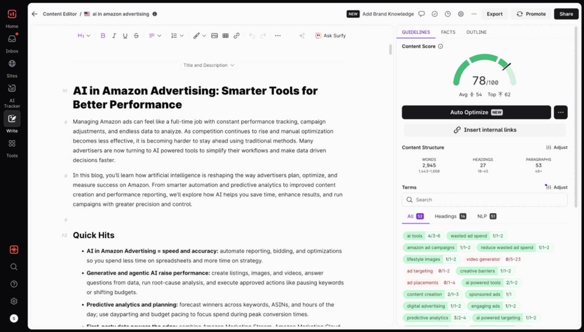Ask Surfy from the toolbar
The height and width of the screenshot is (332, 584).
click(331, 36)
